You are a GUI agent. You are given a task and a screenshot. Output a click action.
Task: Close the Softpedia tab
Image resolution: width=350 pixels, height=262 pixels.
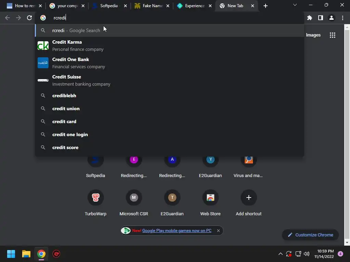[125, 6]
